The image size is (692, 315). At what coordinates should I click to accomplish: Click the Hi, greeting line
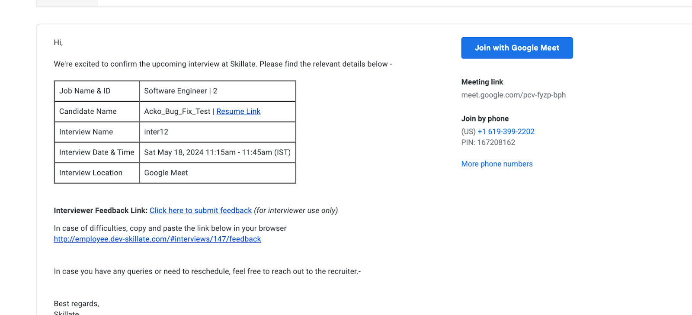pyautogui.click(x=58, y=42)
